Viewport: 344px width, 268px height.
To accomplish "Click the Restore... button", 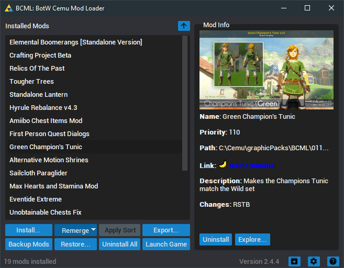I will [x=75, y=244].
